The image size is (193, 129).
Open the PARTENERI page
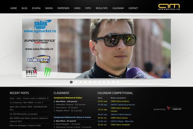point(63,8)
